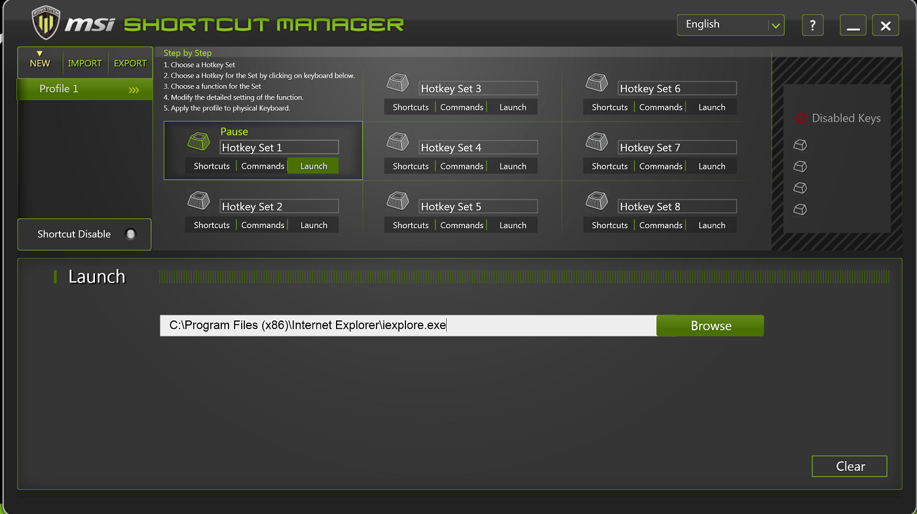Select the second Disabled Keys keycap slot
The width and height of the screenshot is (917, 514).
coord(800,167)
